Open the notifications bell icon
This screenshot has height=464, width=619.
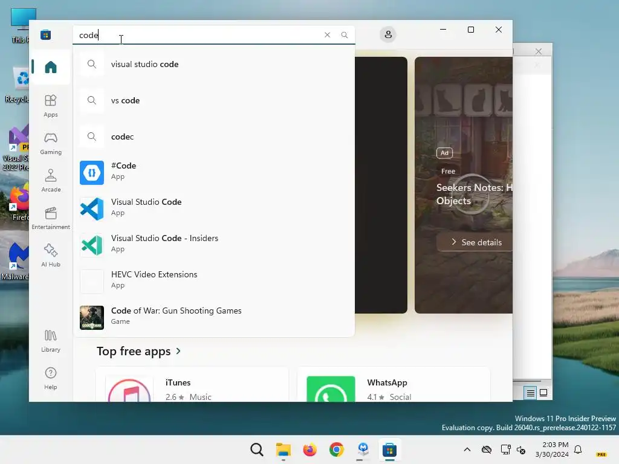point(578,449)
